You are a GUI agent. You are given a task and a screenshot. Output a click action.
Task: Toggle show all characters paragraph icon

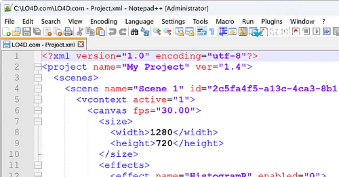pos(211,32)
